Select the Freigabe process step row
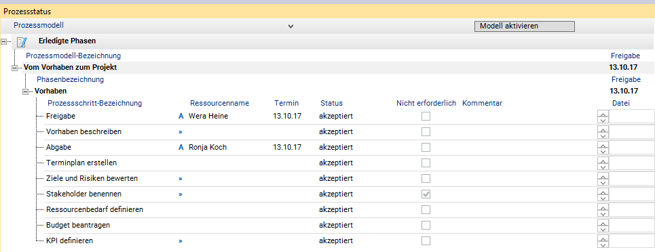The height and width of the screenshot is (252, 655). coord(60,116)
